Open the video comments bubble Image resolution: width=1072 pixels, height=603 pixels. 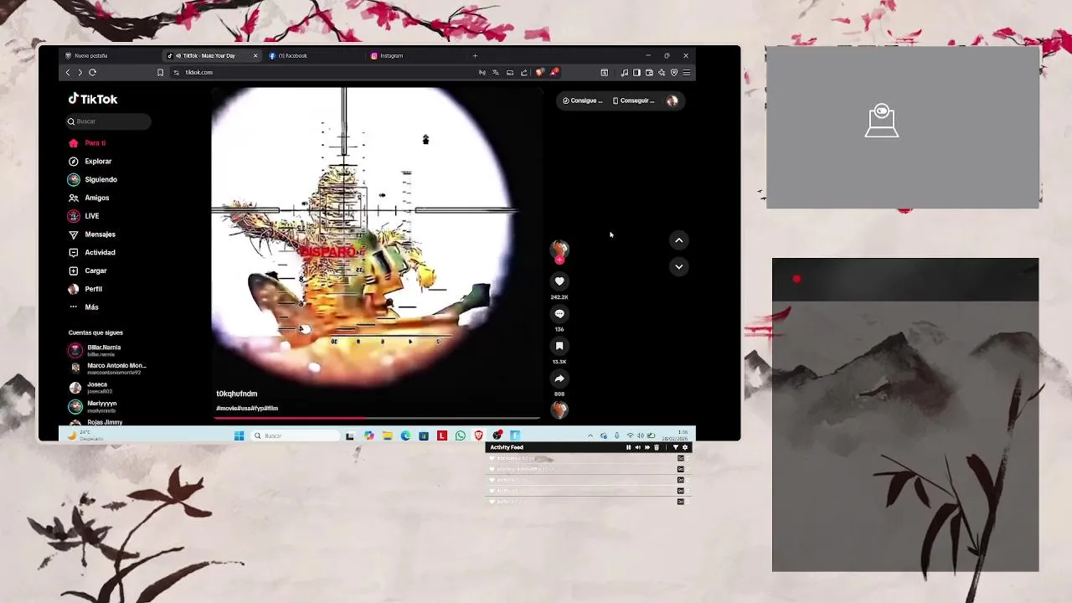559,313
